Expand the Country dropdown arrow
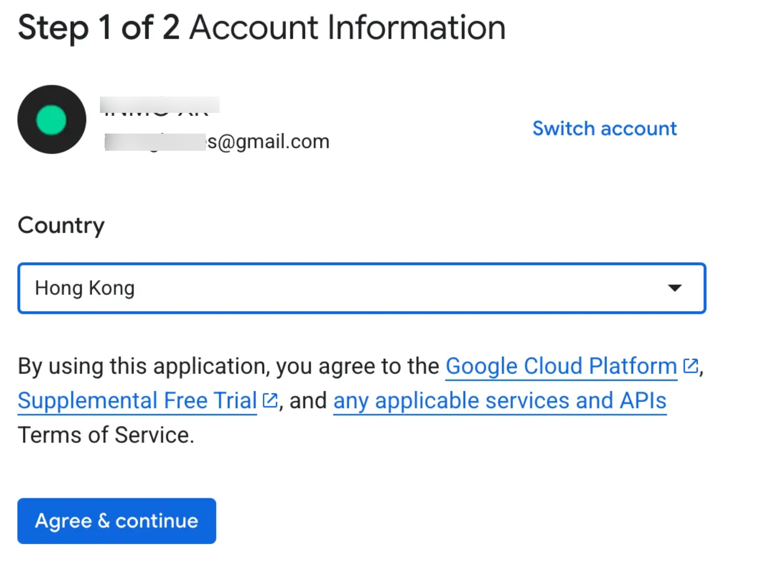 (674, 288)
